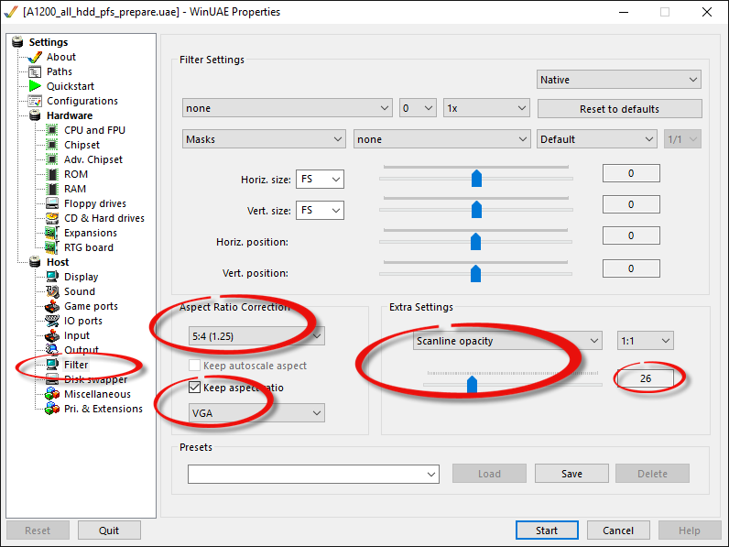Click the Floppy drives icon
729x547 pixels.
click(52, 203)
